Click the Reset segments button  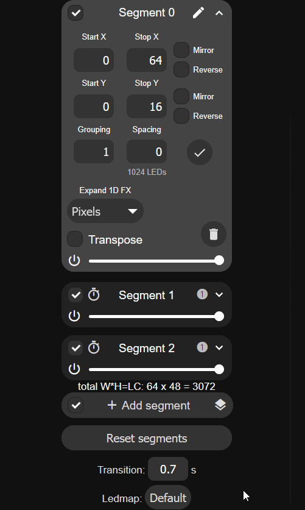point(147,437)
